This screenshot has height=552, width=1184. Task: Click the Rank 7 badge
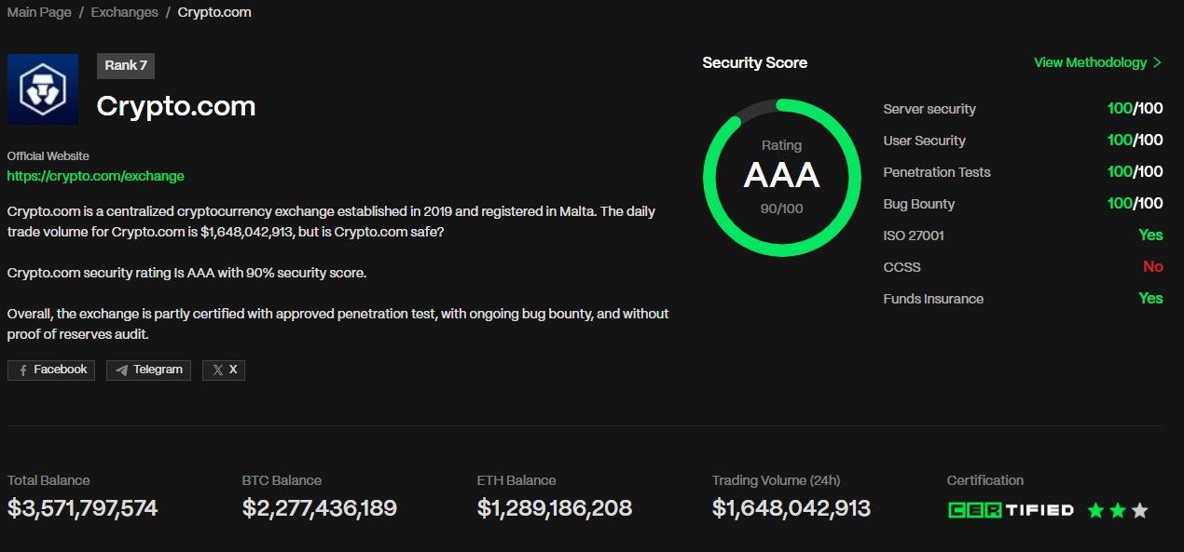point(126,65)
